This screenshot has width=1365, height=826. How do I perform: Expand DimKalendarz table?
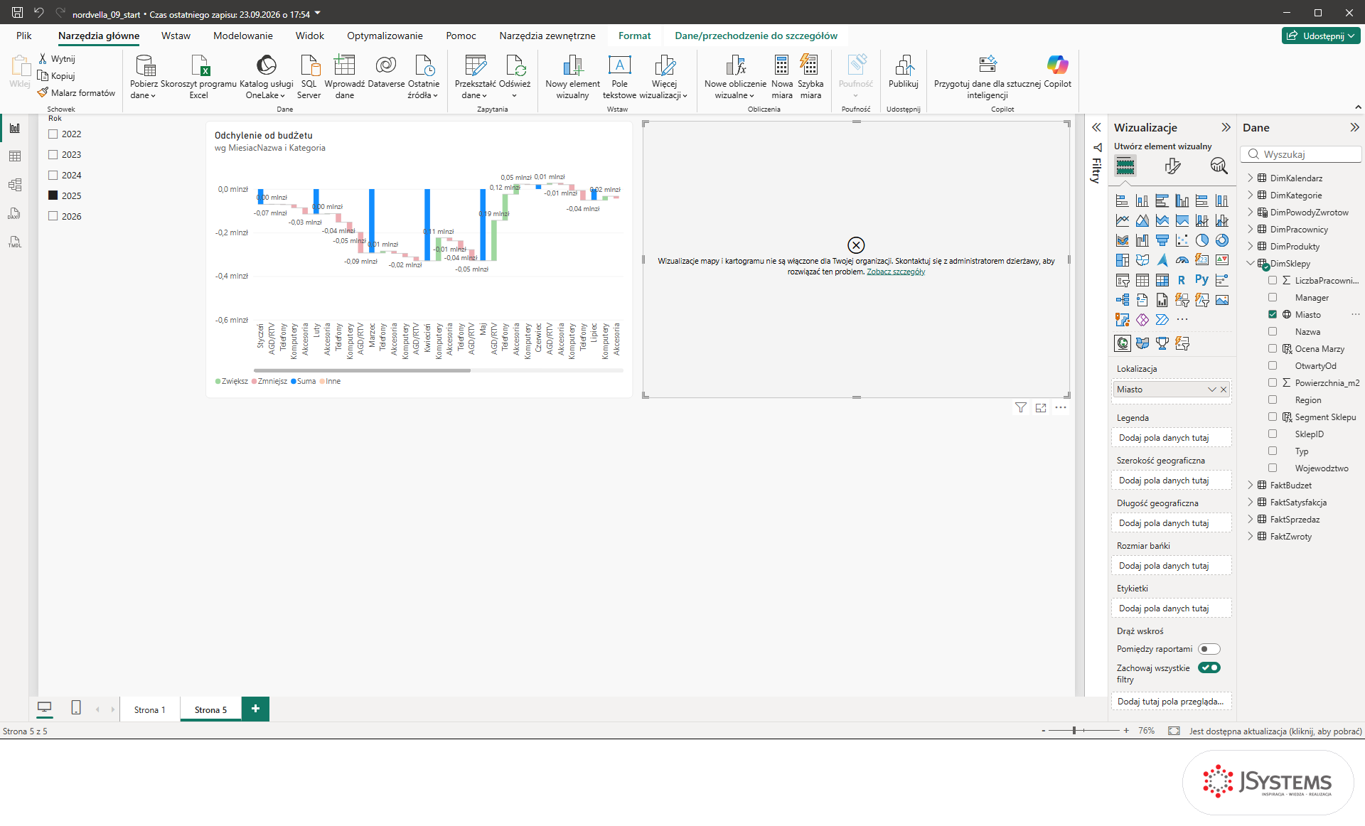click(1251, 178)
